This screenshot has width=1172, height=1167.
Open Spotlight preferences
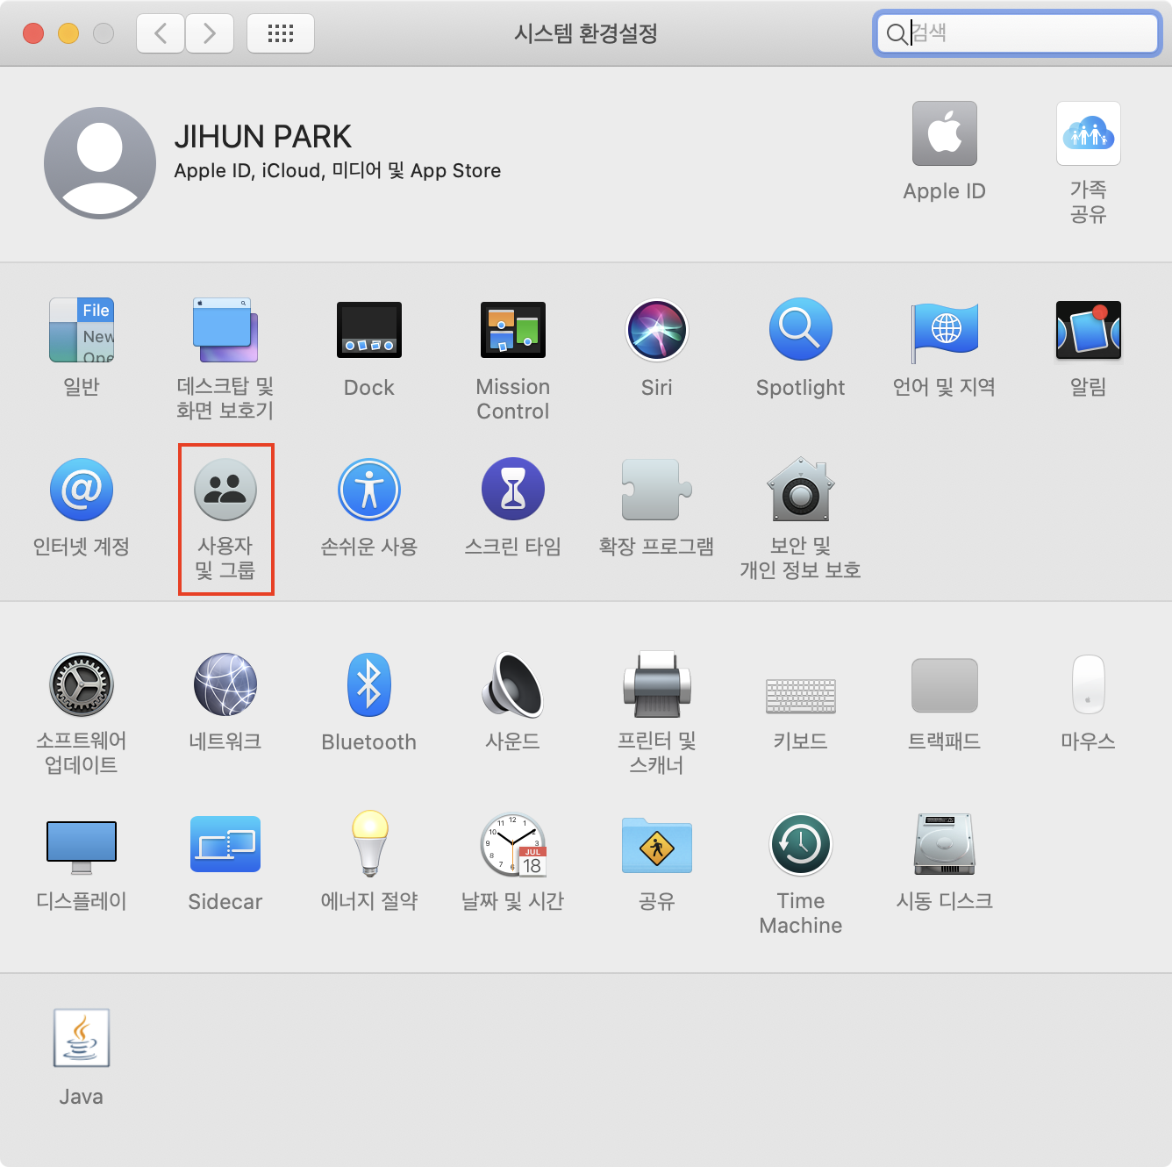801,330
